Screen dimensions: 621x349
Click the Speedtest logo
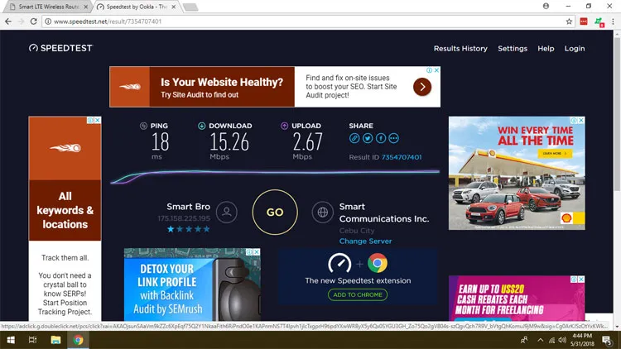(x=60, y=48)
